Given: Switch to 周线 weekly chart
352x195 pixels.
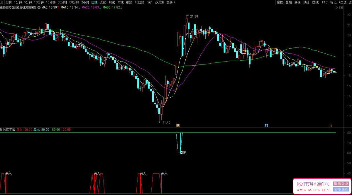Looking at the screenshot, I should [x=103, y=2].
